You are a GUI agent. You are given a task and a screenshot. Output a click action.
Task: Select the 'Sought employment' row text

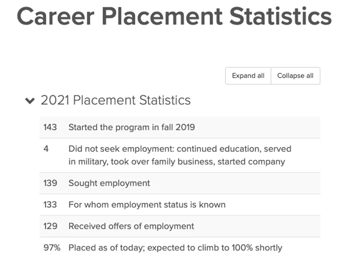(x=109, y=183)
